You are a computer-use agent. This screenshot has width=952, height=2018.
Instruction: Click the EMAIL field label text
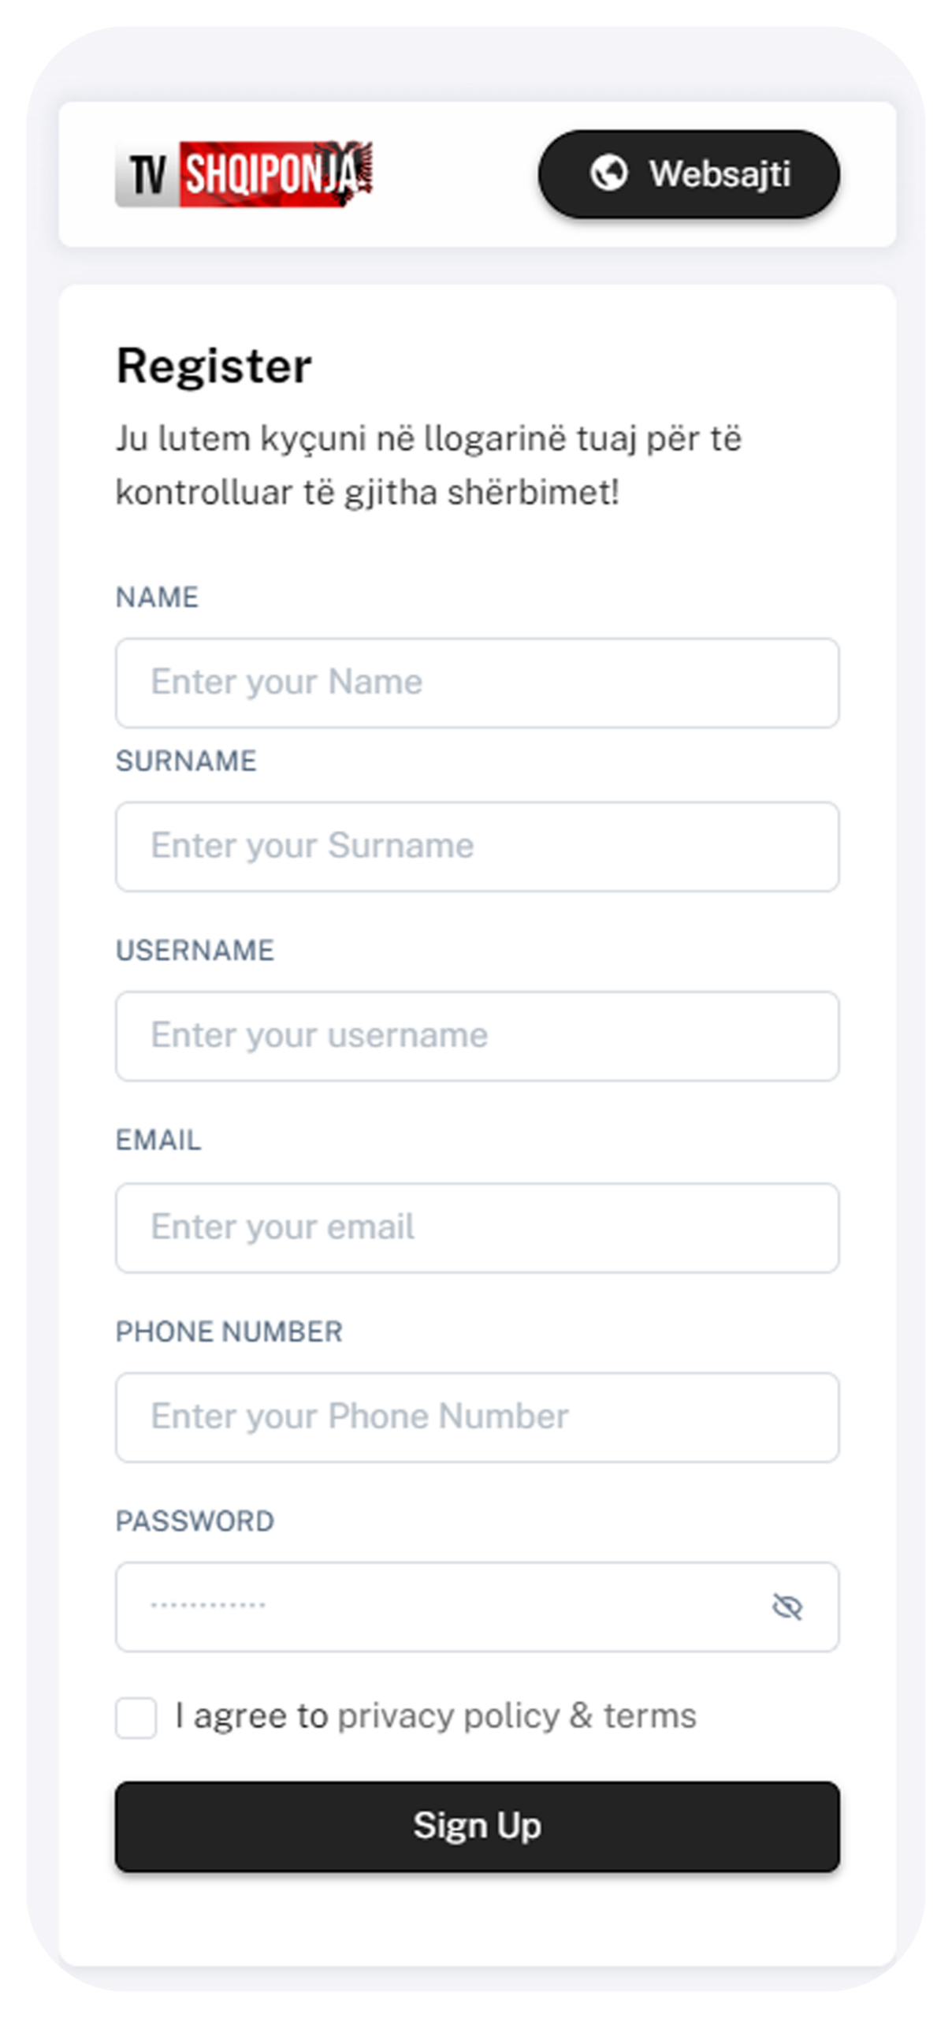[158, 1141]
